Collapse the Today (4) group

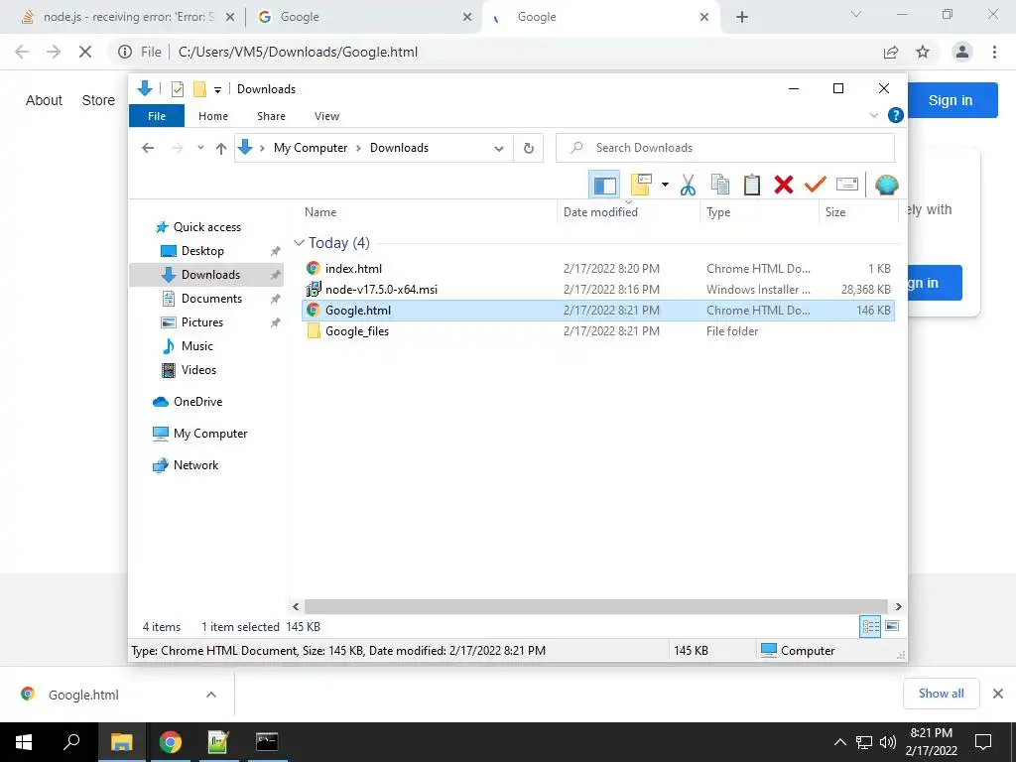point(299,243)
